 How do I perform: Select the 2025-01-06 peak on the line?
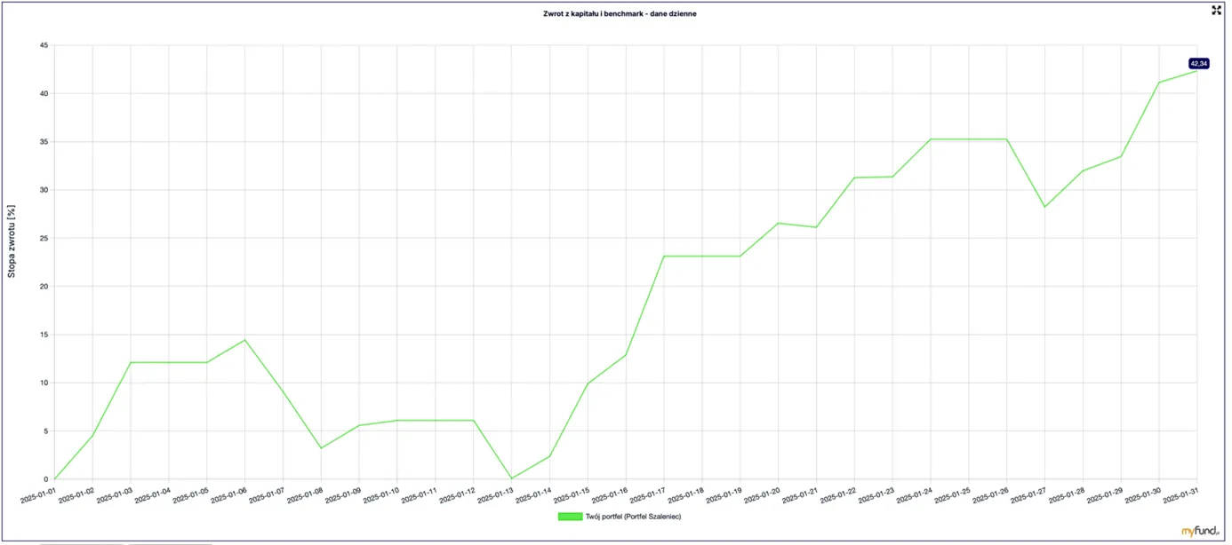coord(244,340)
